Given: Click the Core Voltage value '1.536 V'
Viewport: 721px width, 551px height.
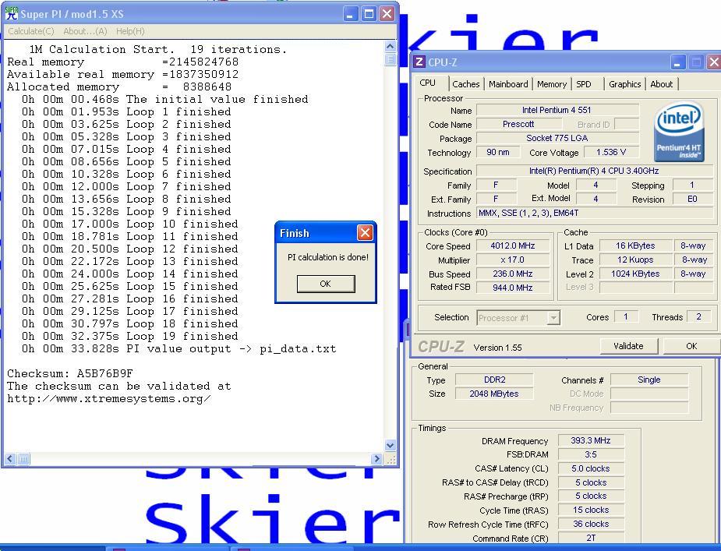Looking at the screenshot, I should point(610,152).
